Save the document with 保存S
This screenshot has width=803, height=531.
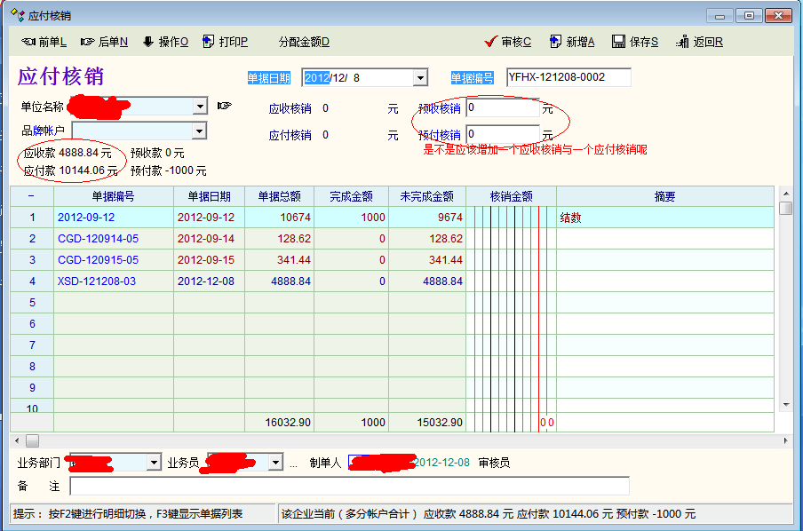635,42
